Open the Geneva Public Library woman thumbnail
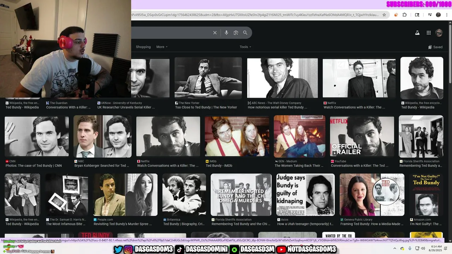The height and width of the screenshot is (254, 452). coord(372,194)
